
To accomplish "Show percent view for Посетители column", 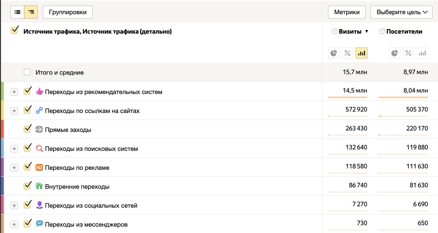I will point(408,53).
